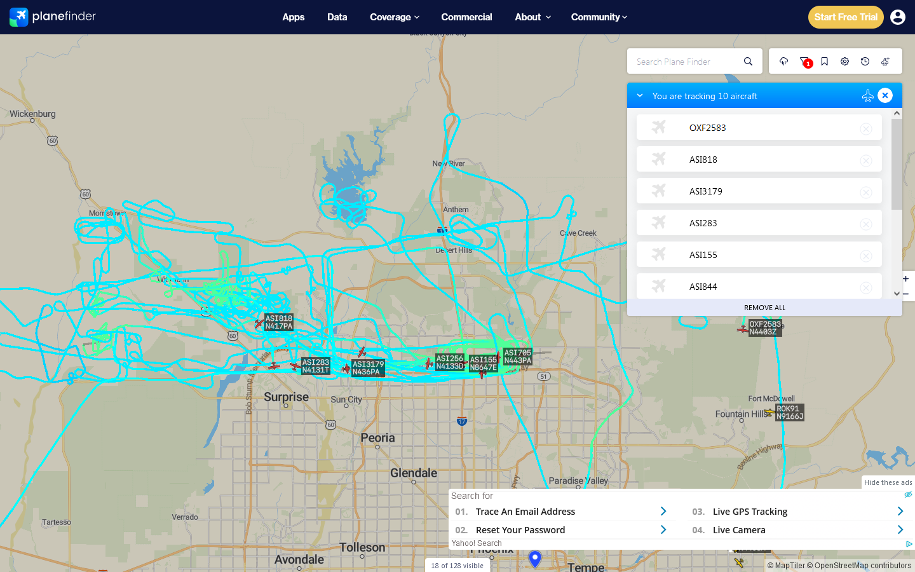Open map settings gear icon
This screenshot has height=572, width=915.
(x=844, y=62)
